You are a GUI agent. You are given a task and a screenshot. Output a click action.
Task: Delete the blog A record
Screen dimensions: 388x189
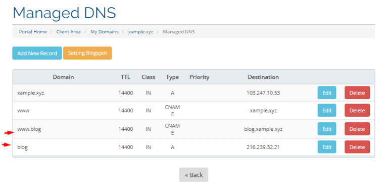(x=357, y=147)
